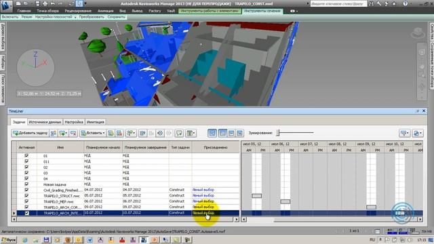
Task: Open the Рецензирование ribbon tab
Action: click(78, 11)
